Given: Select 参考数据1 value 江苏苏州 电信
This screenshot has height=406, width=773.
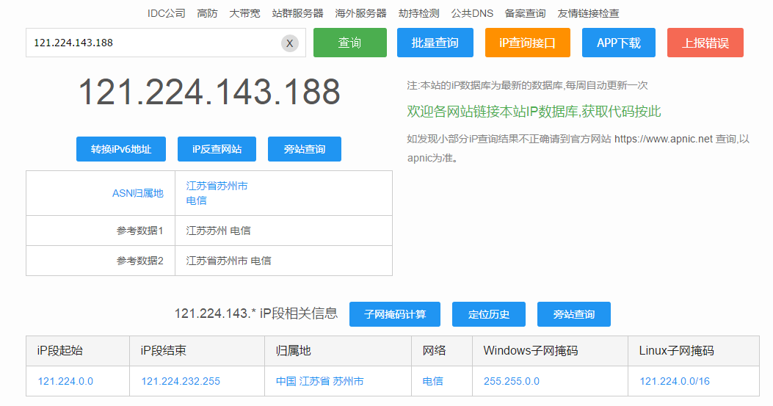Looking at the screenshot, I should 218,231.
